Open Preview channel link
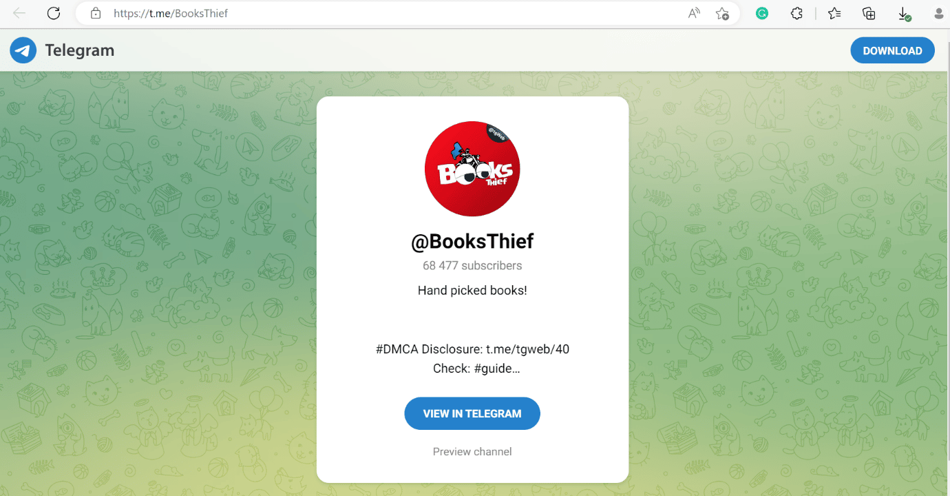 click(472, 451)
